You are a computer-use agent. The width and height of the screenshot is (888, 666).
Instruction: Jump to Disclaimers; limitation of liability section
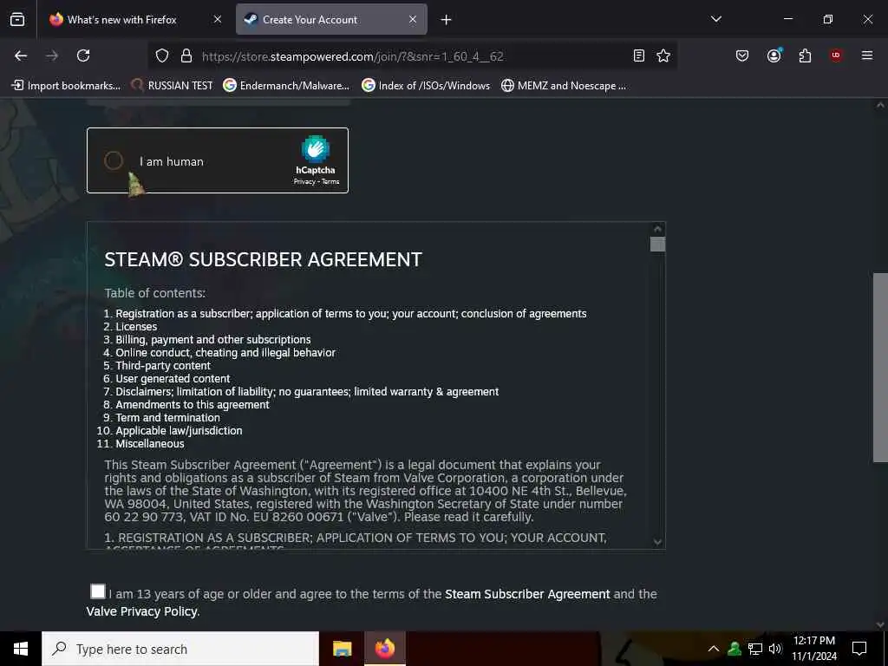(x=307, y=392)
